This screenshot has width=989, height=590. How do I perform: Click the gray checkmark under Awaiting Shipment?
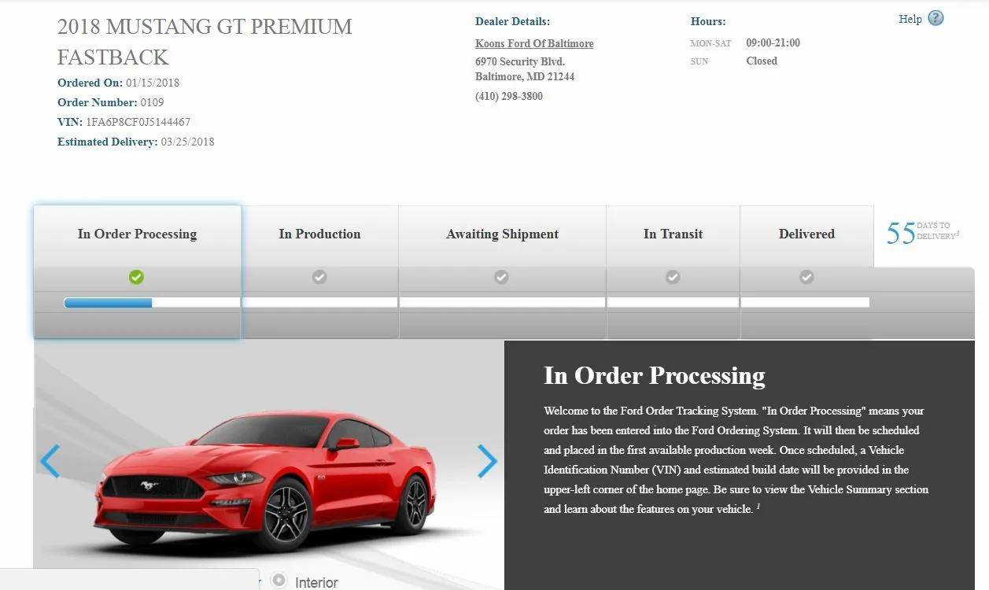click(501, 277)
